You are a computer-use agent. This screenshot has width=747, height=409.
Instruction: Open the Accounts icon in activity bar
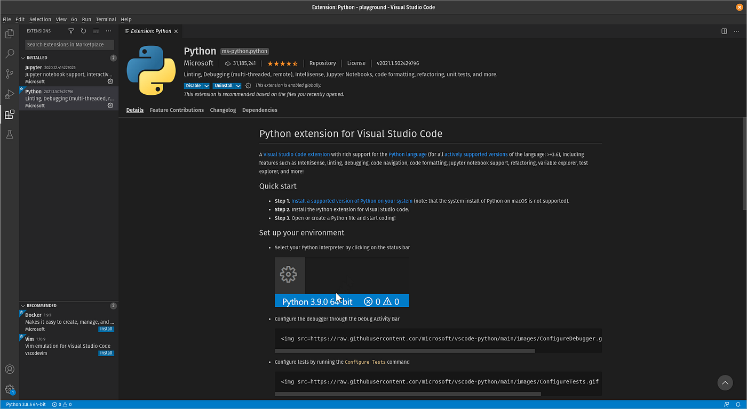click(10, 369)
